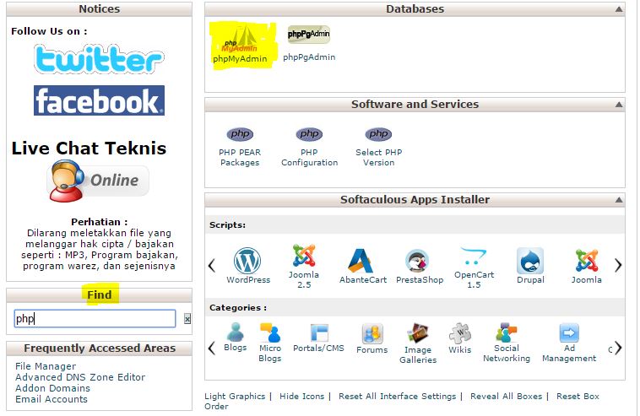Open phpPgAdmin database tool
This screenshot has width=640, height=416.
tap(309, 42)
